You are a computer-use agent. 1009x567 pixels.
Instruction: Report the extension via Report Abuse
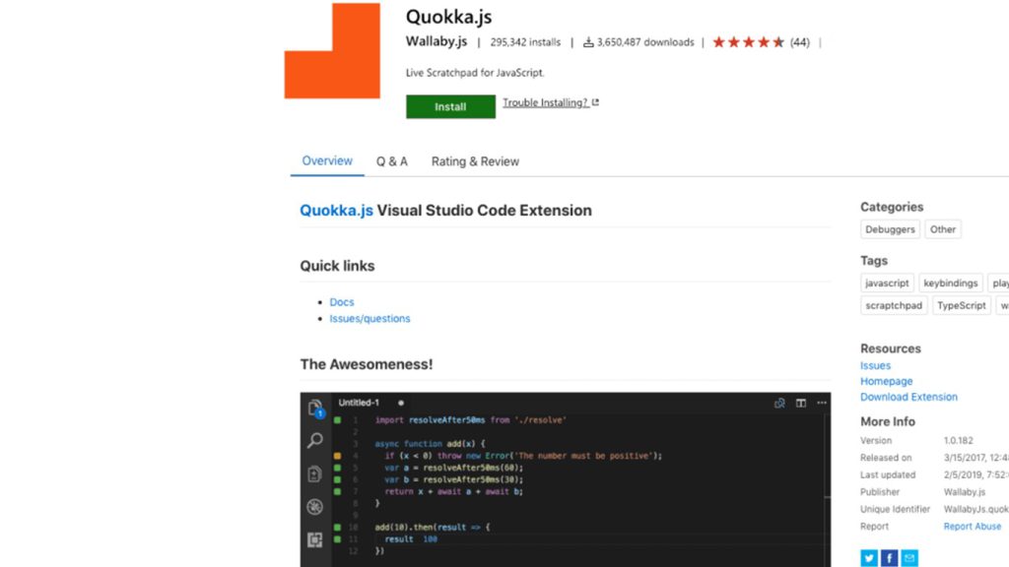[973, 527]
